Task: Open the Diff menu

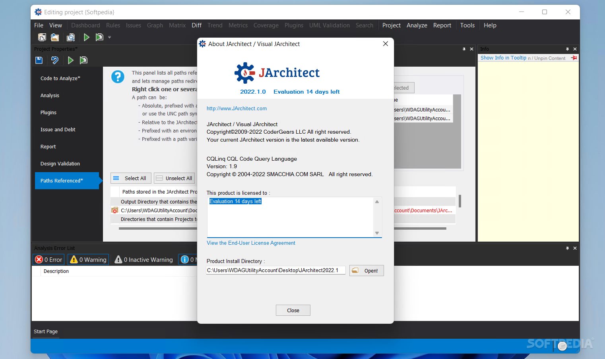Action: (196, 25)
